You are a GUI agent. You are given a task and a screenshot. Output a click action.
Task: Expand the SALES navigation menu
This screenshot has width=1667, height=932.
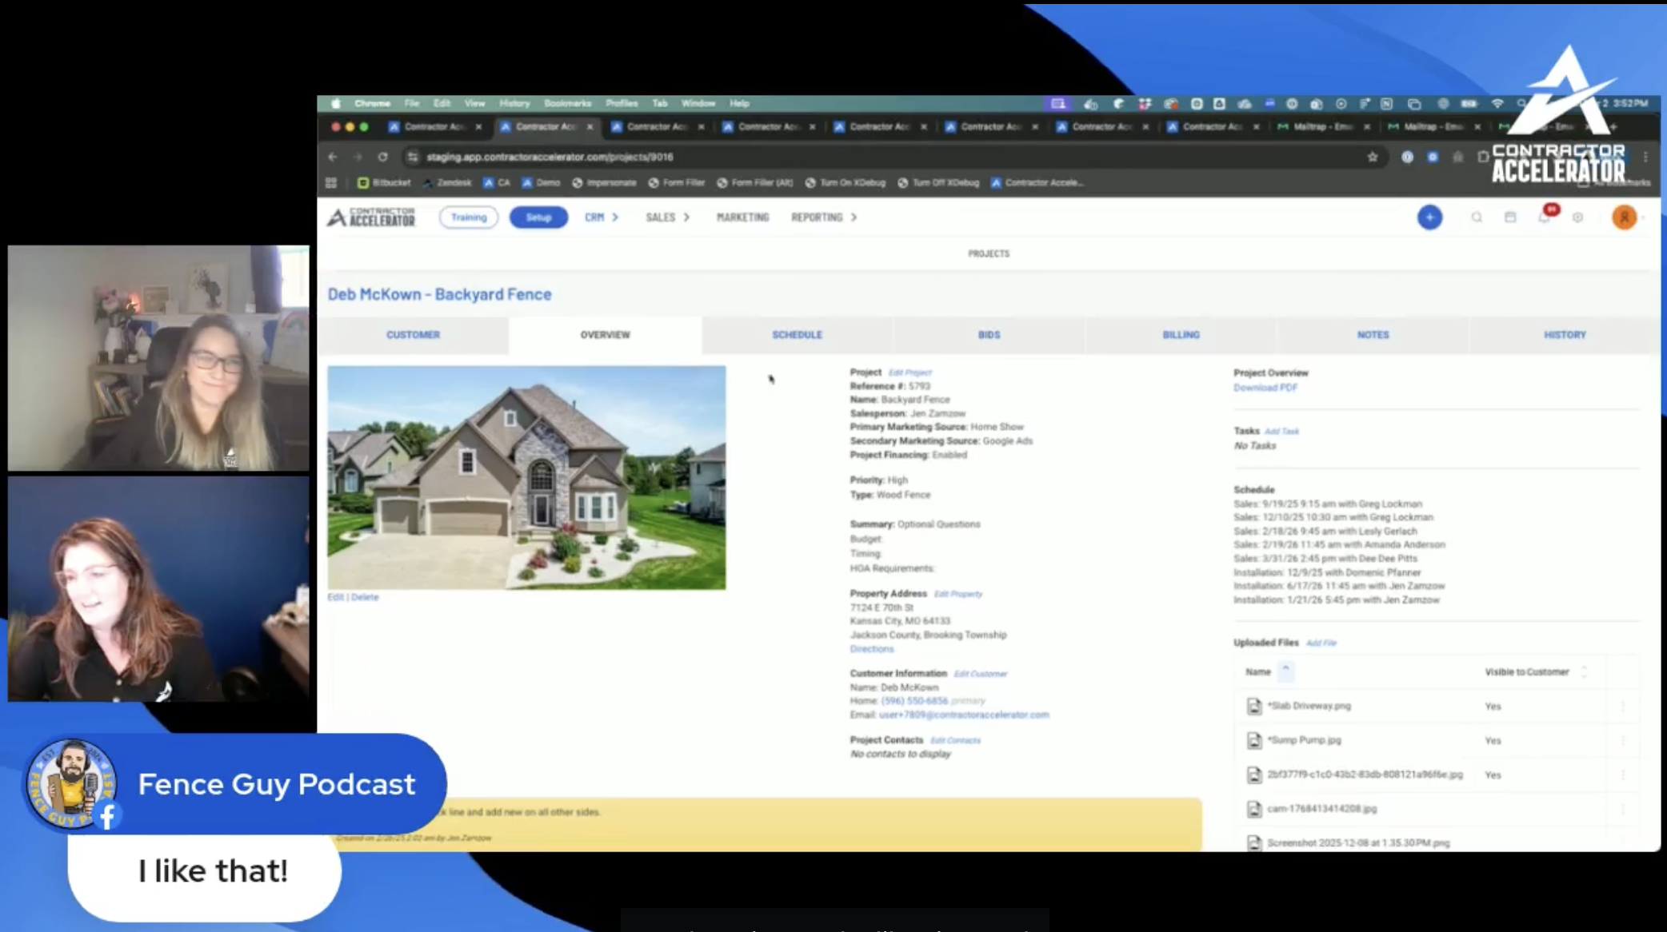click(667, 217)
